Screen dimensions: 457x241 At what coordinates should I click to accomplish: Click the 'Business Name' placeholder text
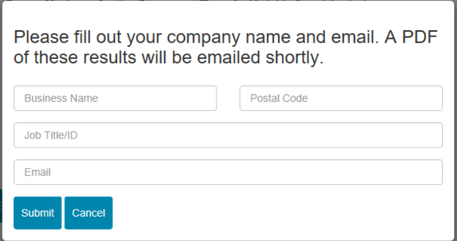point(61,98)
